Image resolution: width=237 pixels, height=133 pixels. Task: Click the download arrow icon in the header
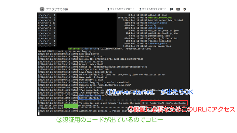[x=140, y=9]
